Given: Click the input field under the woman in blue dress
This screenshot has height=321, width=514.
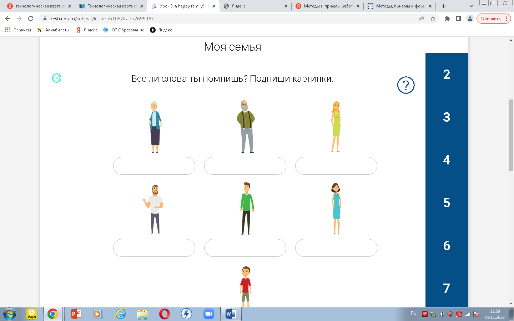Looking at the screenshot, I should (x=336, y=248).
